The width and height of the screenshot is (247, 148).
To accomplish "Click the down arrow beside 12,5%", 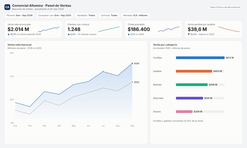I will click(189, 34).
